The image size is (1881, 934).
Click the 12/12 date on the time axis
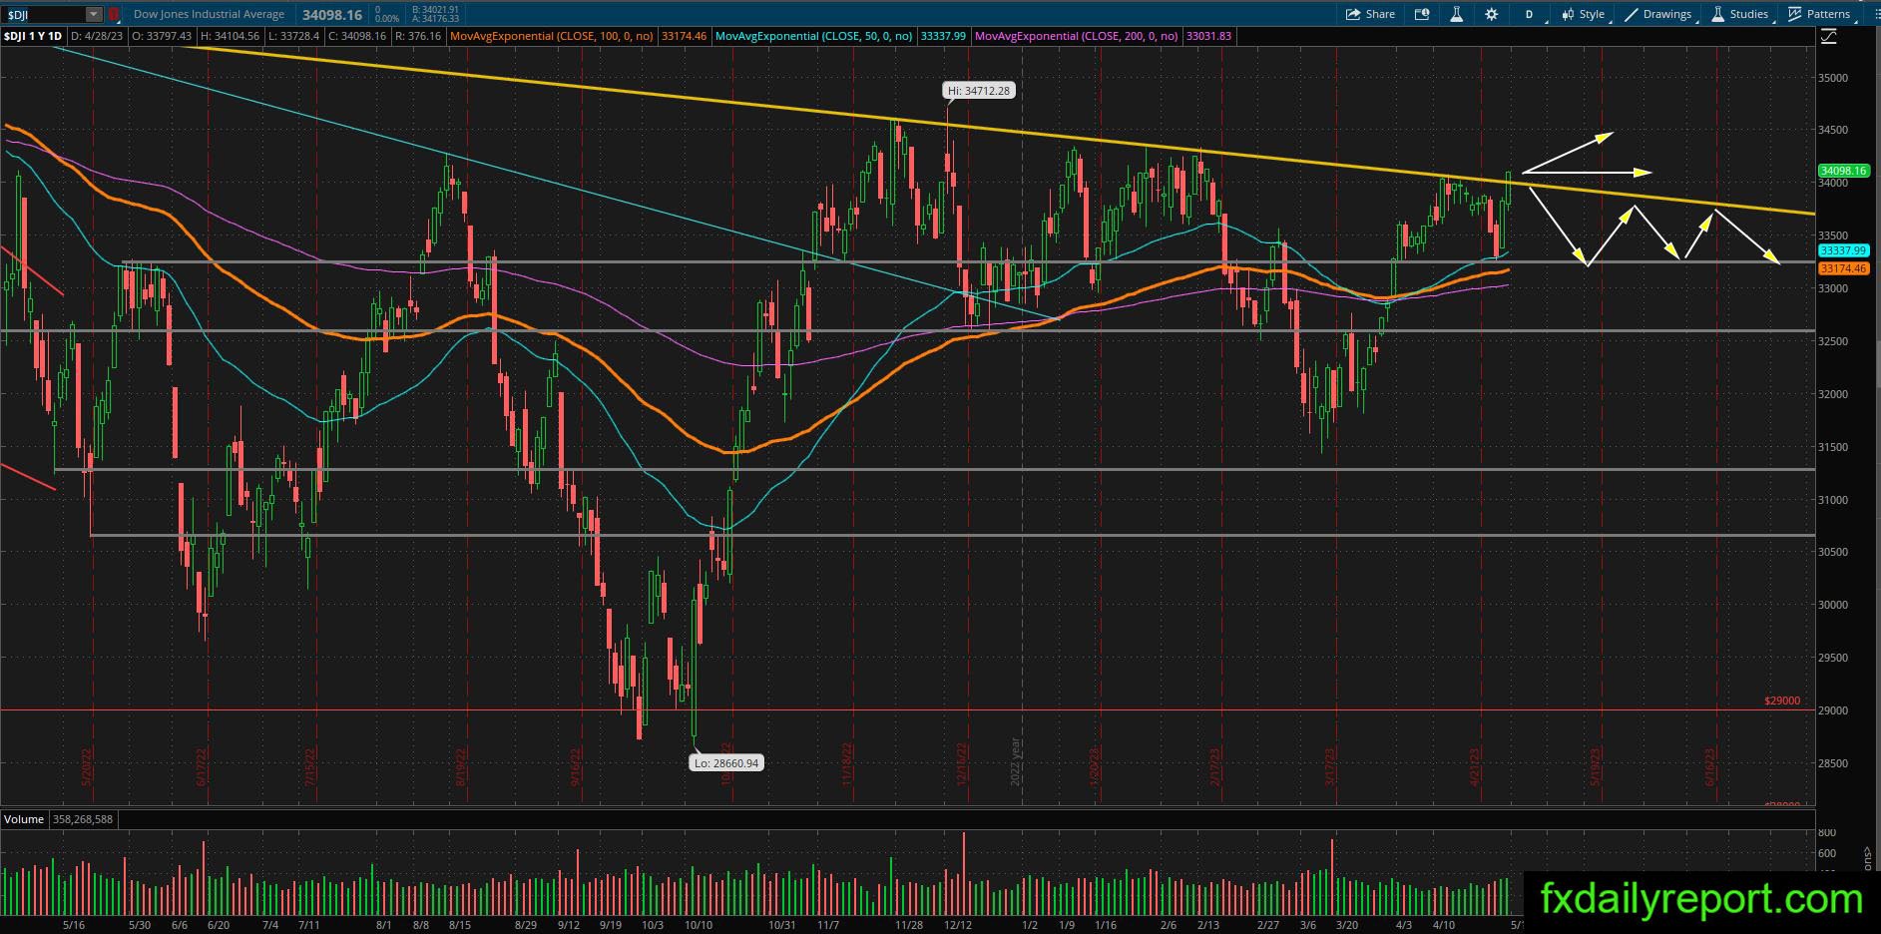[958, 925]
